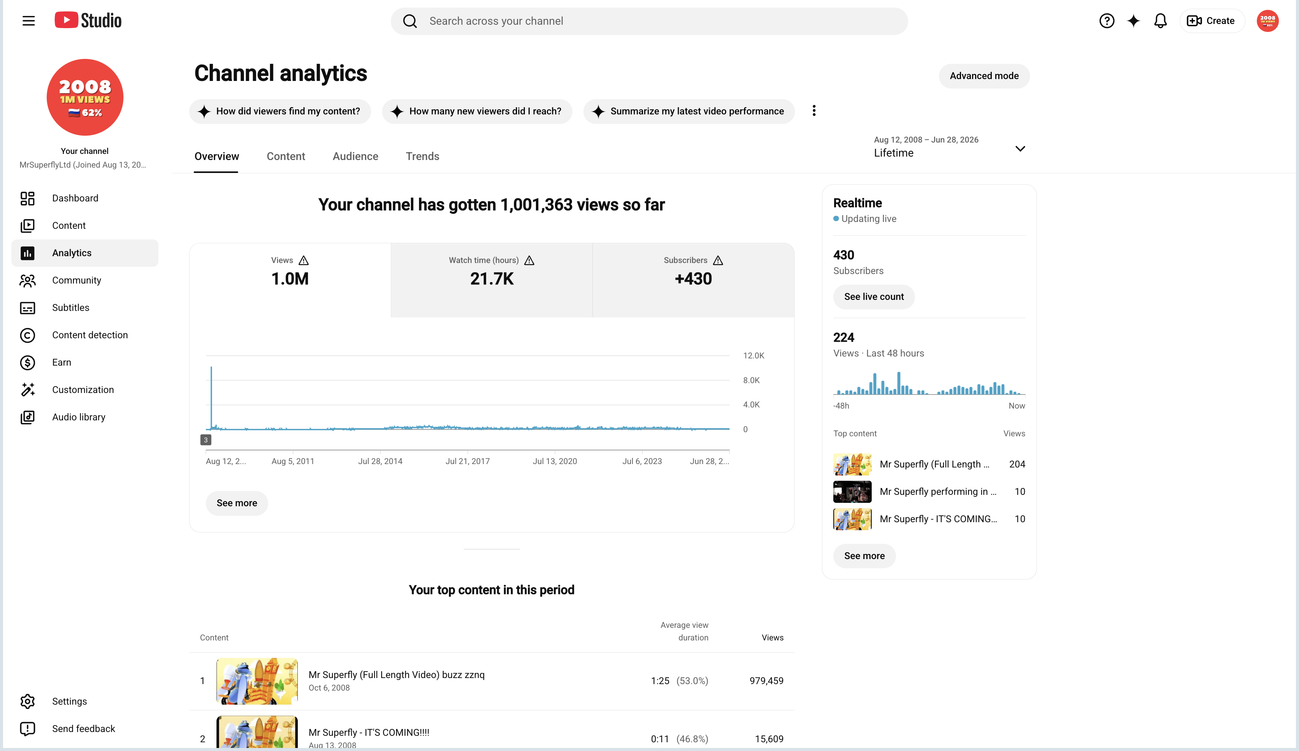Screen dimensions: 1299x751
Task: Click the Dashboard grid icon
Action: tap(27, 198)
